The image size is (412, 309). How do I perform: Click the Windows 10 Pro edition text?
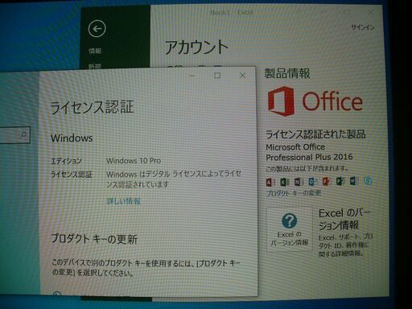click(x=134, y=161)
